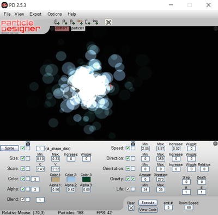Click the Speed Max field showing 5.97
Image resolution: width=218 pixels, height=215 pixels.
tap(161, 149)
